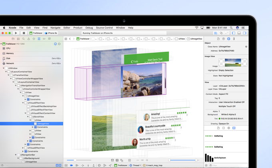
Task: Show the Quick Help inspector
Action: pos(224,39)
